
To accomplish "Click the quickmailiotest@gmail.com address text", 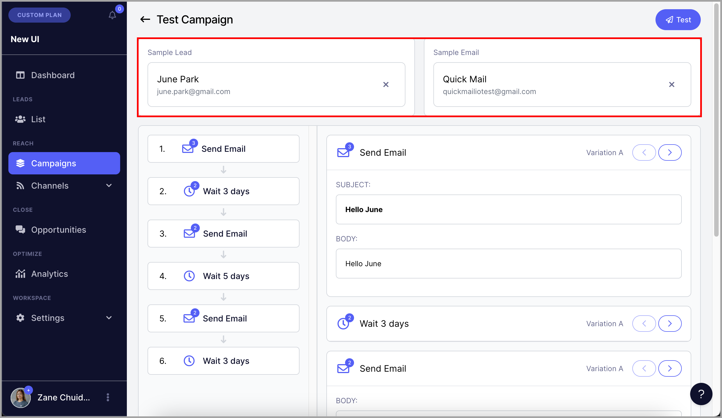I will tap(489, 92).
